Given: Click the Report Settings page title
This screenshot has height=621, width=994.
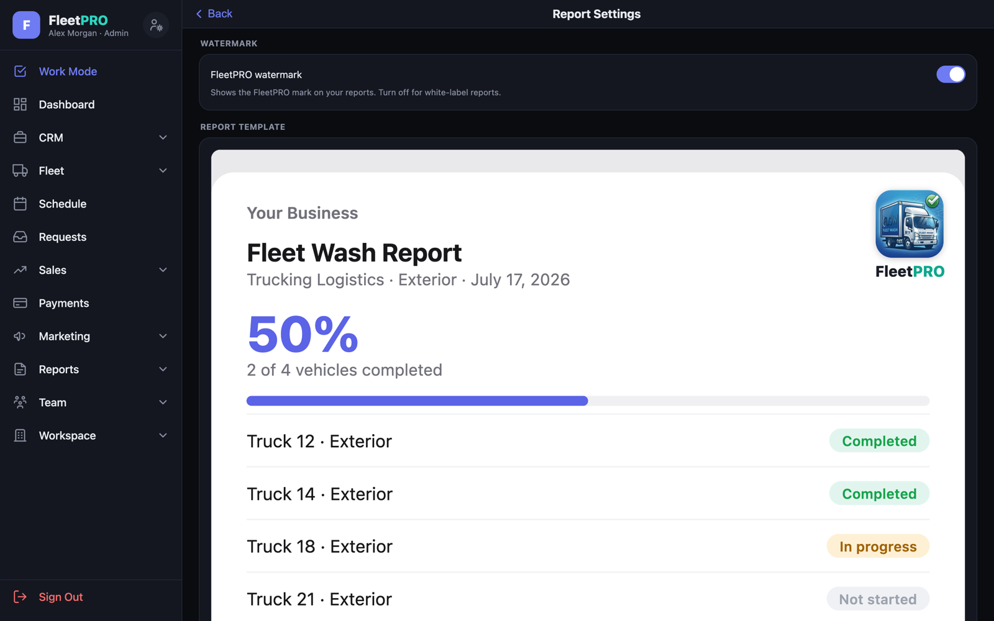Looking at the screenshot, I should click(596, 14).
